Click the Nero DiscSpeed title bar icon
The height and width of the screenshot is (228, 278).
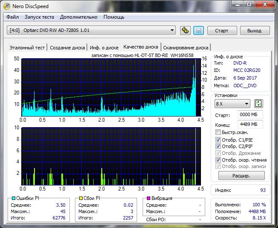pyautogui.click(x=7, y=6)
